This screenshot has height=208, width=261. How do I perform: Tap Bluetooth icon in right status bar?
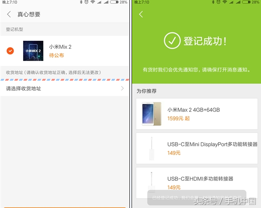213,2
